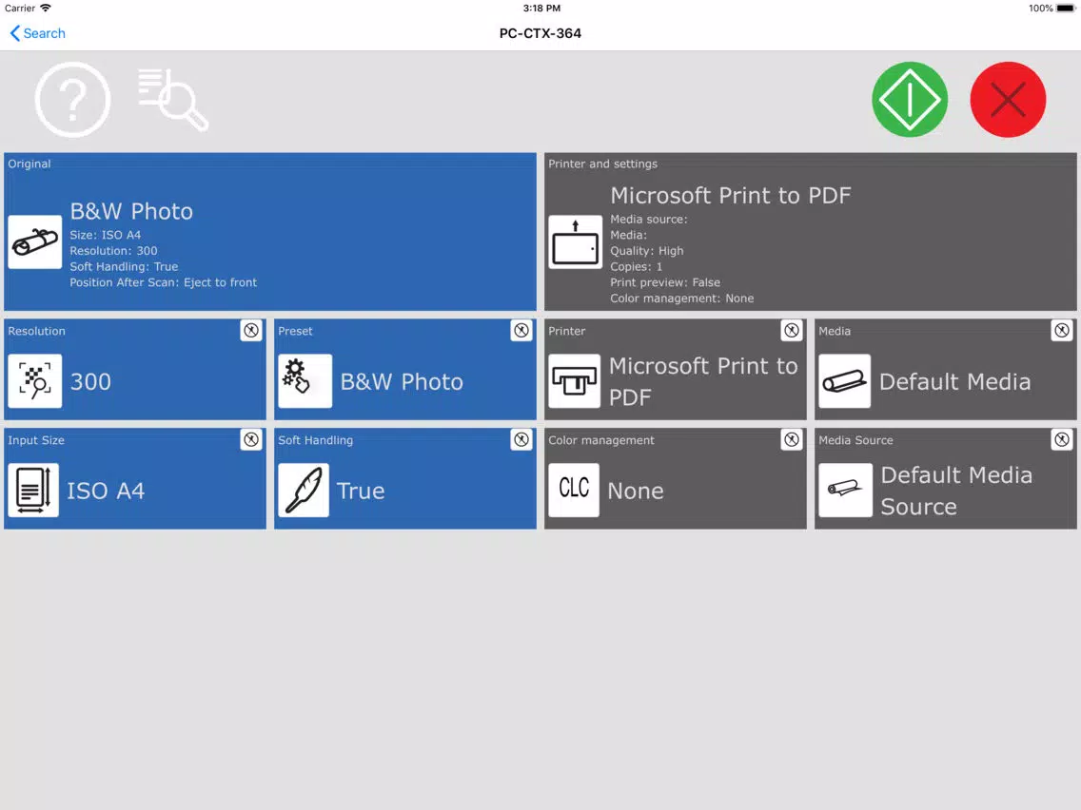Click the Media Source roll icon
The image size is (1081, 810).
tap(845, 491)
